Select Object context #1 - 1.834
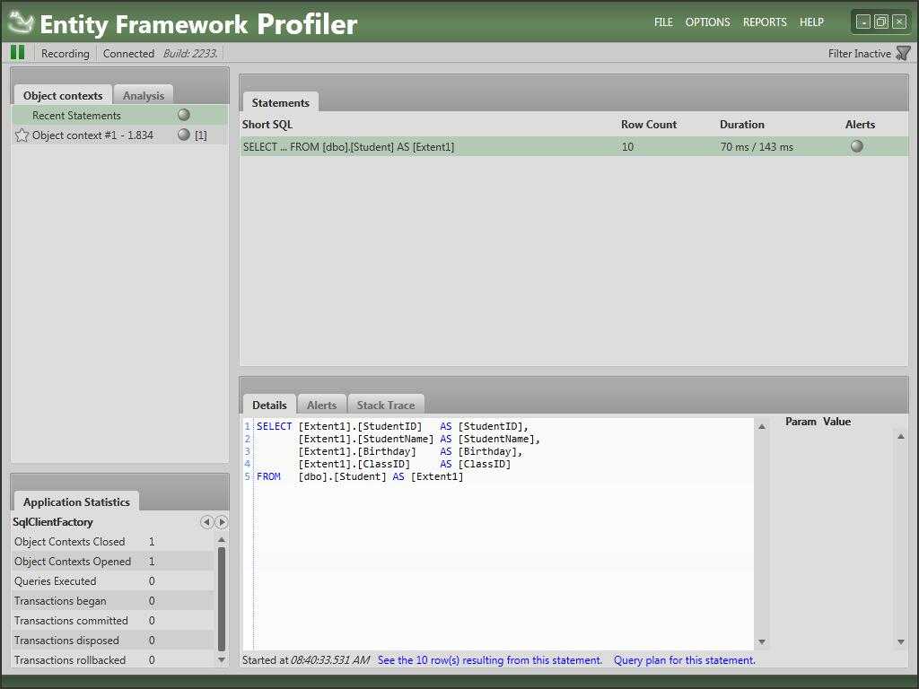Viewport: 919px width, 689px height. (119, 135)
